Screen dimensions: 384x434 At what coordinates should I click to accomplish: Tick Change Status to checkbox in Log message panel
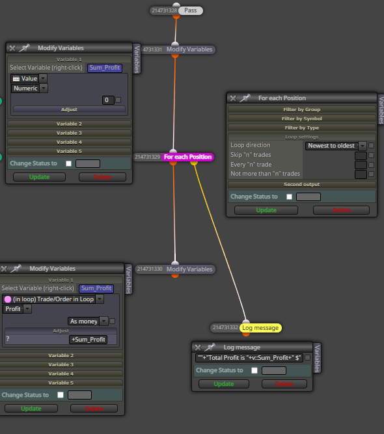pos(254,370)
